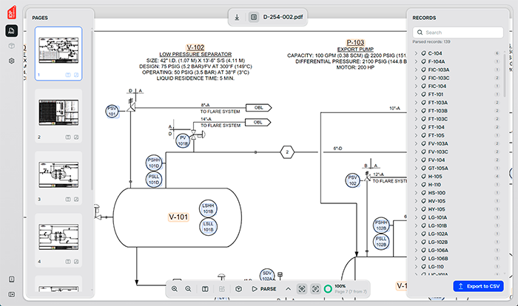Click the zoom out magnifier icon
The image size is (518, 306).
189,289
